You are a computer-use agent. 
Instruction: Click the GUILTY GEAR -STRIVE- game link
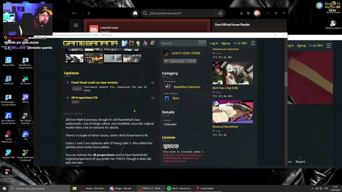(x=186, y=53)
